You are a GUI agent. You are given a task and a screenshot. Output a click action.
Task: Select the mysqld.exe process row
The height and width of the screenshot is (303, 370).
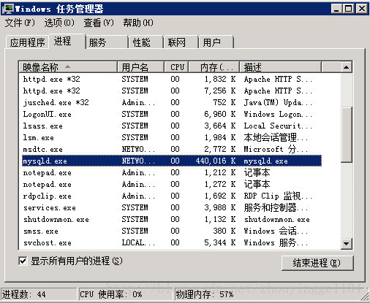pos(172,161)
